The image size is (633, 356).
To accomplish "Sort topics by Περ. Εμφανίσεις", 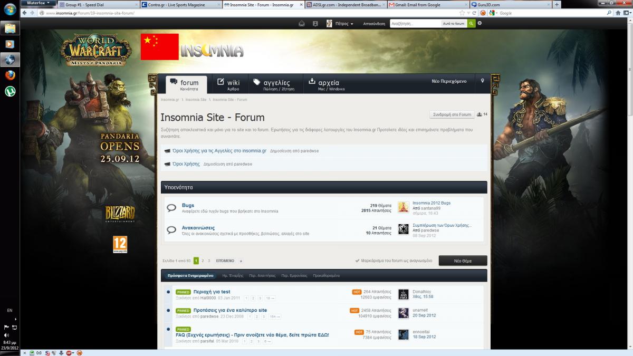I will [294, 275].
